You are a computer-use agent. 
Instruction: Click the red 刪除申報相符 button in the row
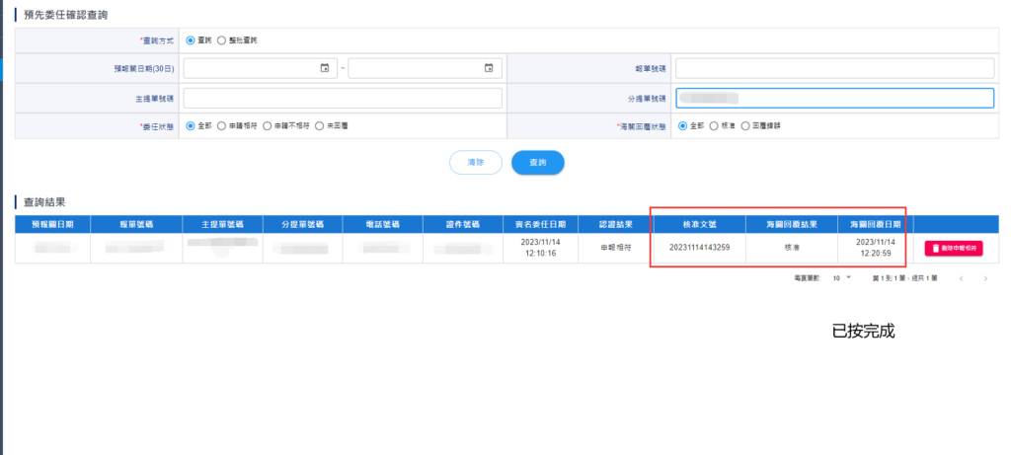(x=954, y=249)
